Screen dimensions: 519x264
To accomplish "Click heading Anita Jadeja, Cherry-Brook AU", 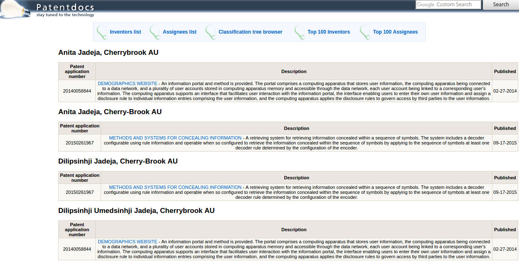I will pyautogui.click(x=110, y=112).
